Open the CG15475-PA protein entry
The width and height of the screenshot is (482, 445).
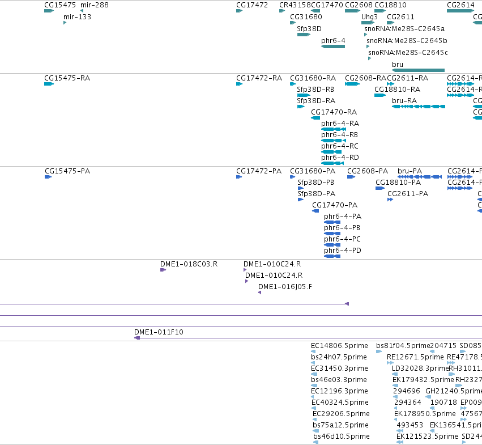tap(67, 171)
